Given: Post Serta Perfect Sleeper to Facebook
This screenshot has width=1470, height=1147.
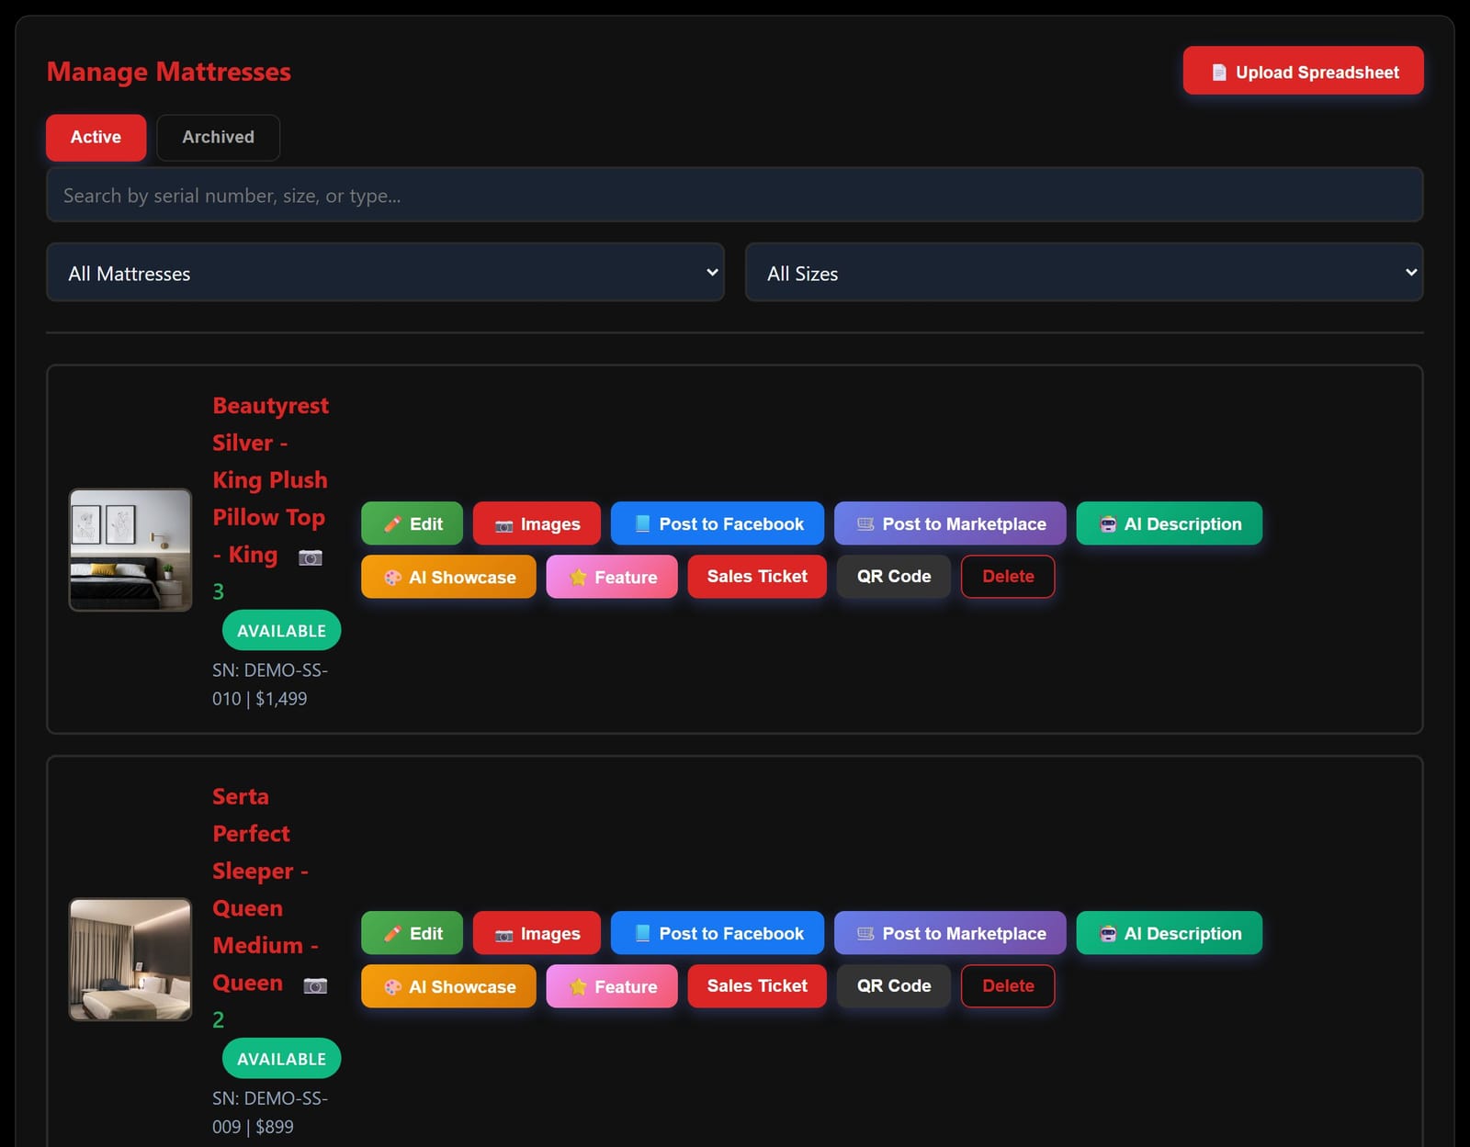Looking at the screenshot, I should click(x=718, y=933).
